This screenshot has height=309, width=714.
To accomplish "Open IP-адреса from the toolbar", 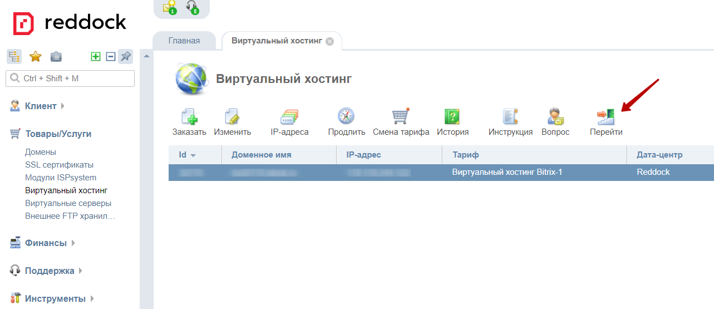I will click(x=289, y=117).
